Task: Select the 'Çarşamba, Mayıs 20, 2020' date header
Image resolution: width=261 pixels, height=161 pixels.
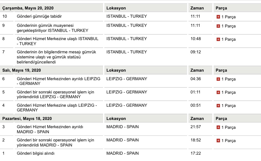Action: click(28, 8)
